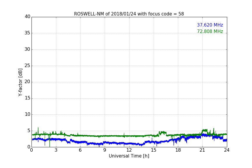Screen dimensions: 252x168
Task: Click the y-axis tick label '20'
Action: click(x=27, y=82)
